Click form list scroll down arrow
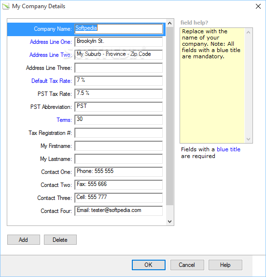 [x=169, y=221]
